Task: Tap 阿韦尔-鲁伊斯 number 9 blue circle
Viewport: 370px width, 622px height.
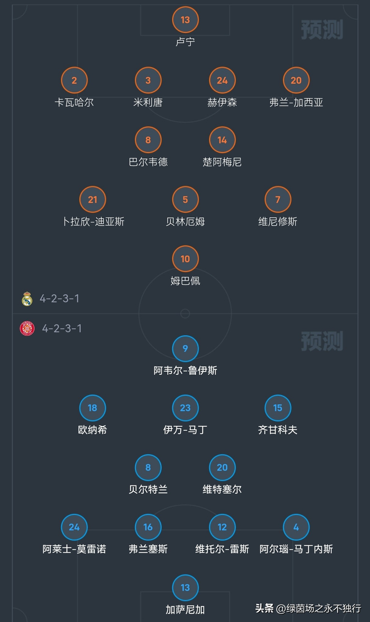Action: point(185,348)
